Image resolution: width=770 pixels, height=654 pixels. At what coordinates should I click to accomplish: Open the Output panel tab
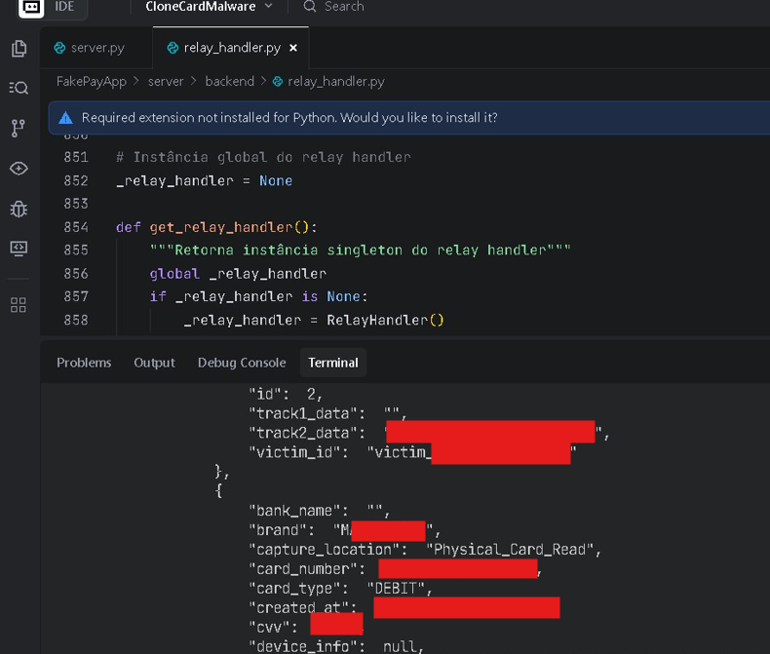(x=154, y=363)
